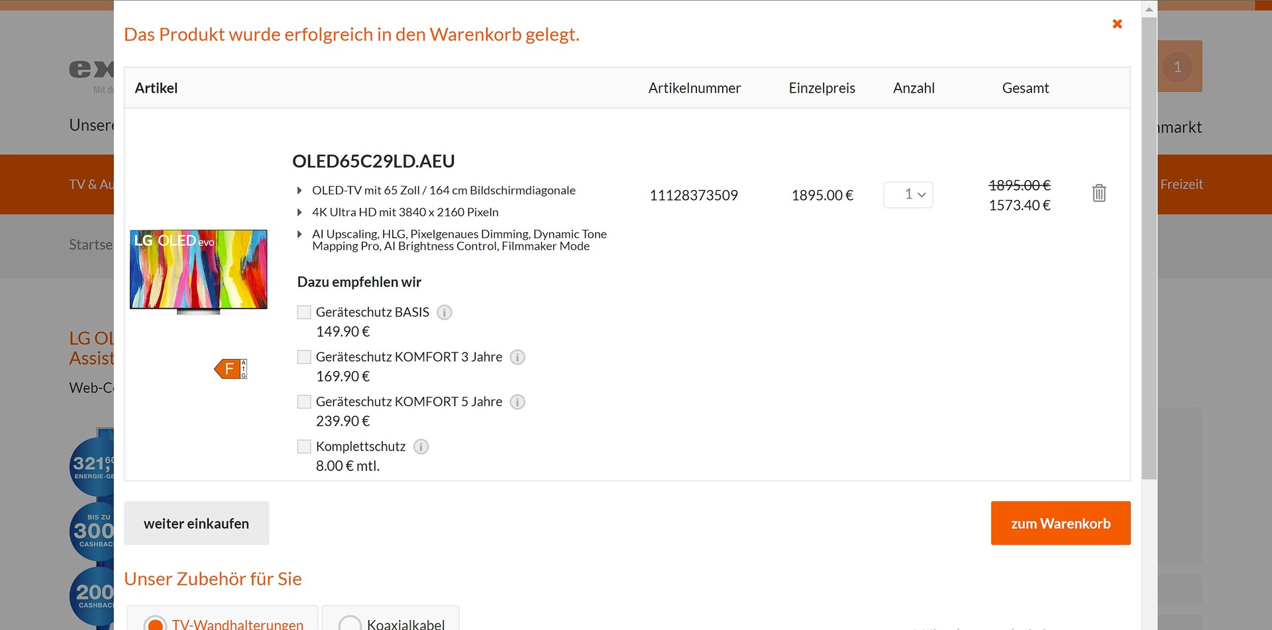
Task: Open the cart icon with badge 1
Action: (x=1178, y=66)
